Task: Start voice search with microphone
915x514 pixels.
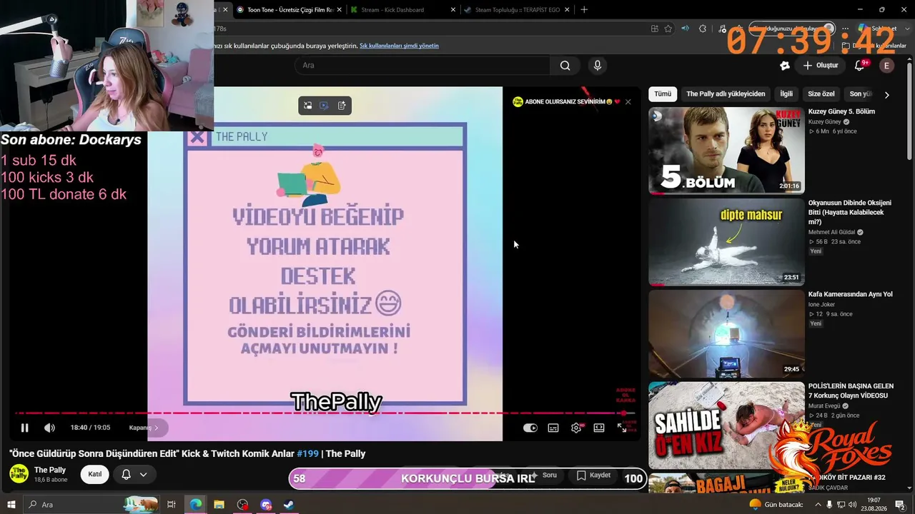Action: tap(598, 66)
